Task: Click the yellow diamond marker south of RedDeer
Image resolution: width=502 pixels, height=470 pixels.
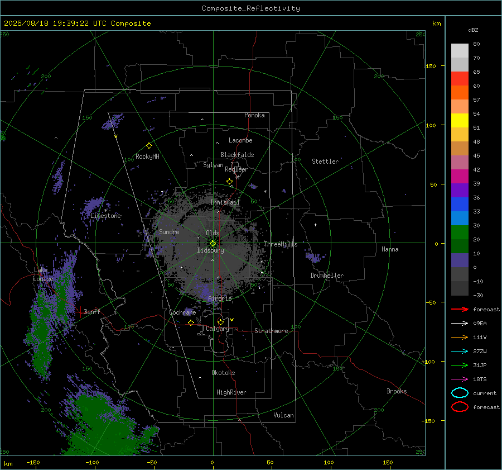Action: pos(230,182)
